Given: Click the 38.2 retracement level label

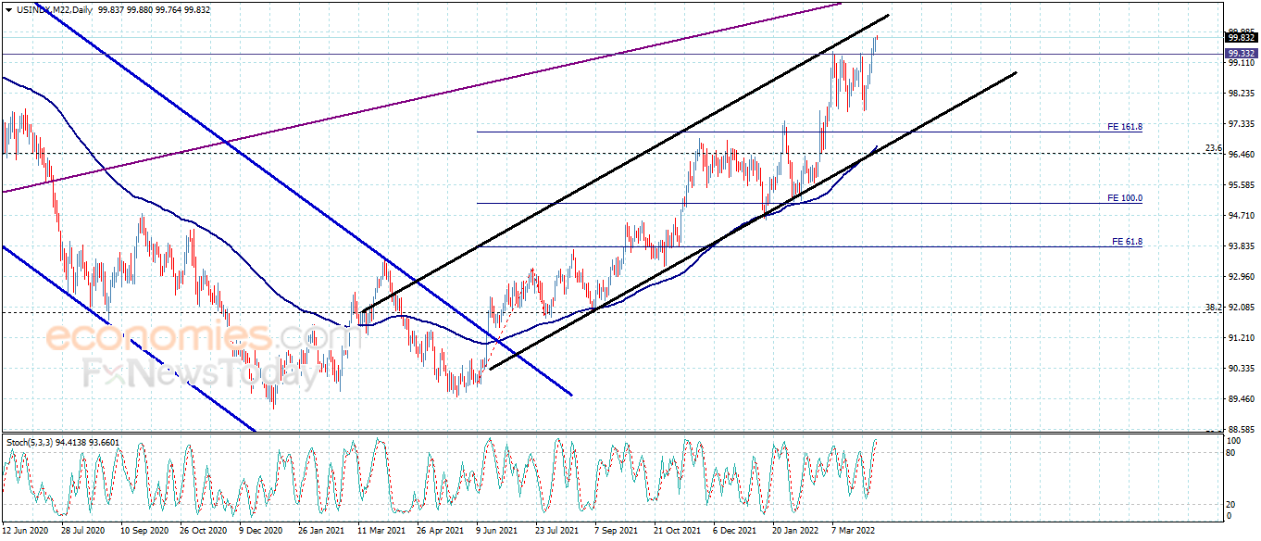Looking at the screenshot, I should (1213, 307).
